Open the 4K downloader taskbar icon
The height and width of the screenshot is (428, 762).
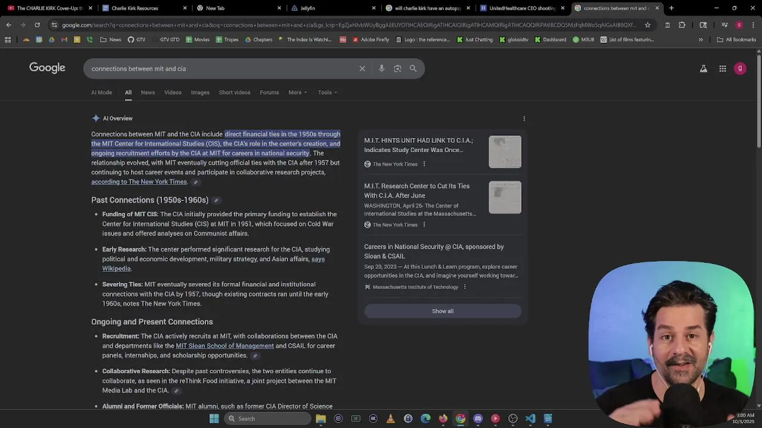pos(373,418)
